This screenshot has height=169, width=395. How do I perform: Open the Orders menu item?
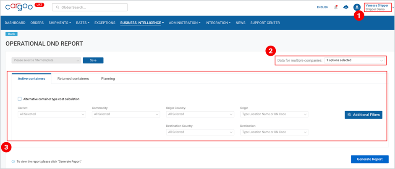(37, 23)
